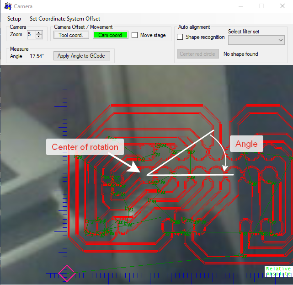Click the Camera app icon in title bar
This screenshot has width=293, height=285.
coord(8,6)
